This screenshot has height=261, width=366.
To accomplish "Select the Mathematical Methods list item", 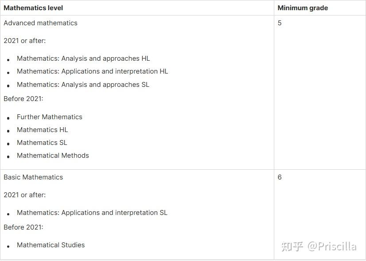I will [53, 156].
